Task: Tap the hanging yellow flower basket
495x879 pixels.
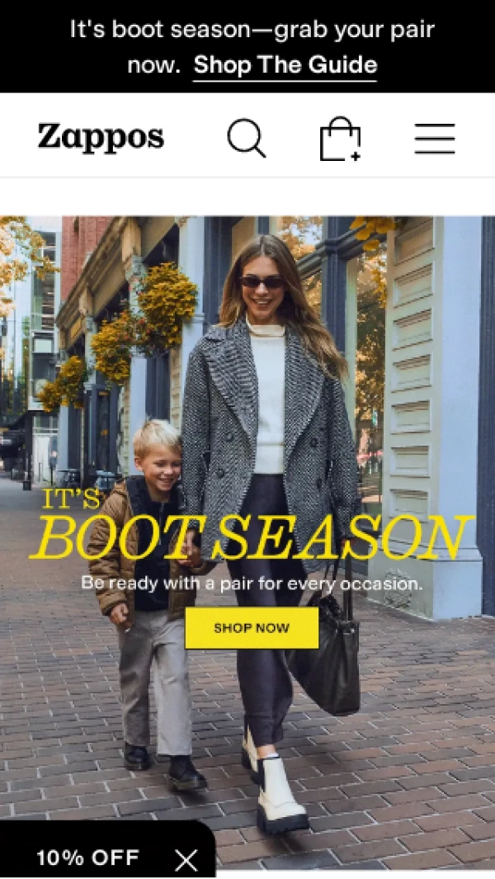Action: (x=167, y=305)
